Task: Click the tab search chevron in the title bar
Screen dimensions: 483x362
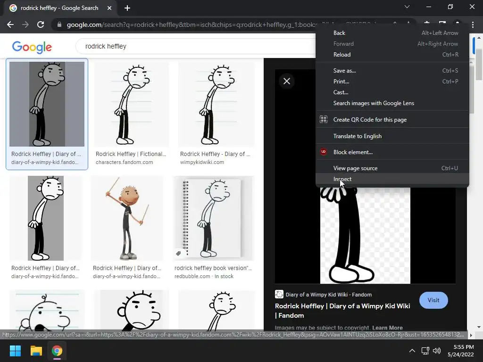Action: [x=407, y=7]
